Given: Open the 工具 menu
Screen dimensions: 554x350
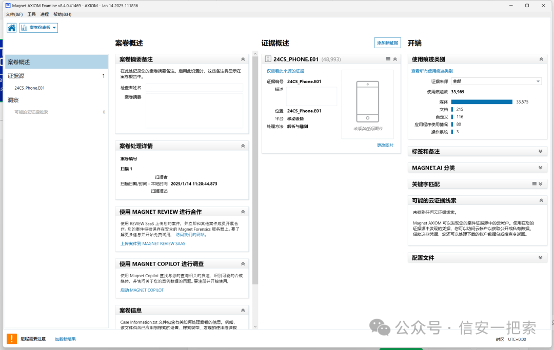Looking at the screenshot, I should coord(31,14).
